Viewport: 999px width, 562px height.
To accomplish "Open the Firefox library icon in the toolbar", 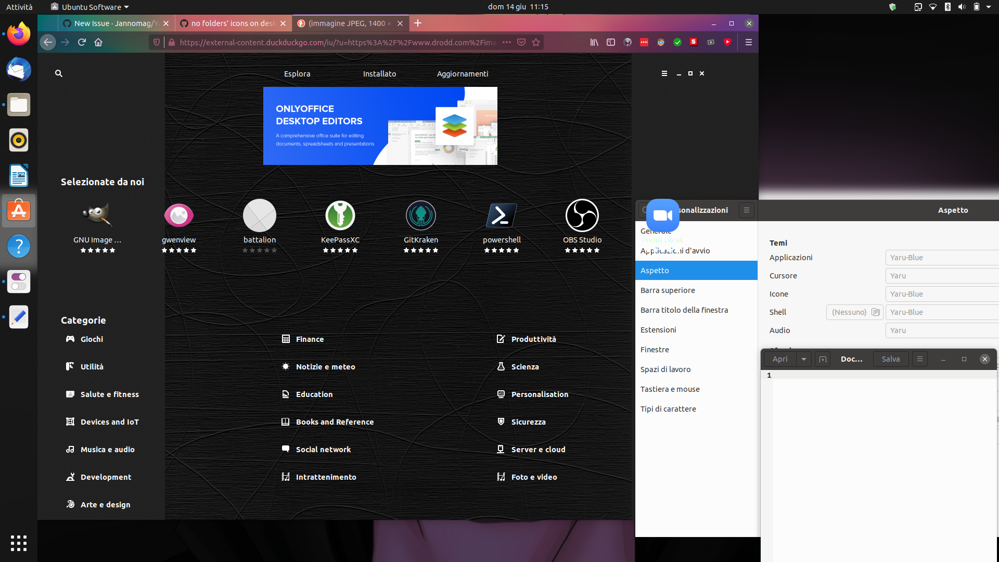I will point(595,42).
